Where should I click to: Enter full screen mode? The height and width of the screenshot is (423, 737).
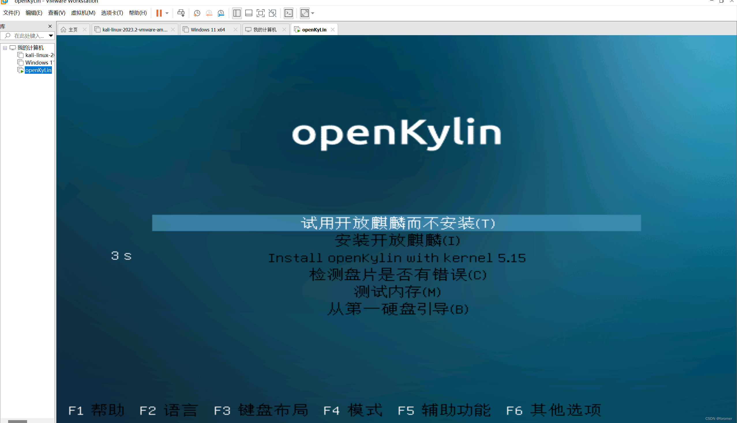click(x=260, y=13)
